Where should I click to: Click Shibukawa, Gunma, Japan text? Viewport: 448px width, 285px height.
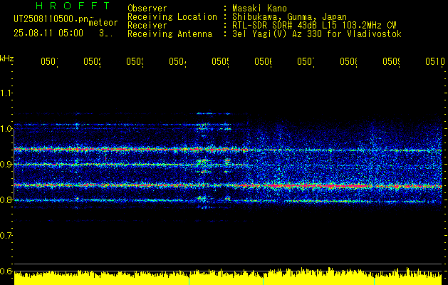(x=289, y=17)
